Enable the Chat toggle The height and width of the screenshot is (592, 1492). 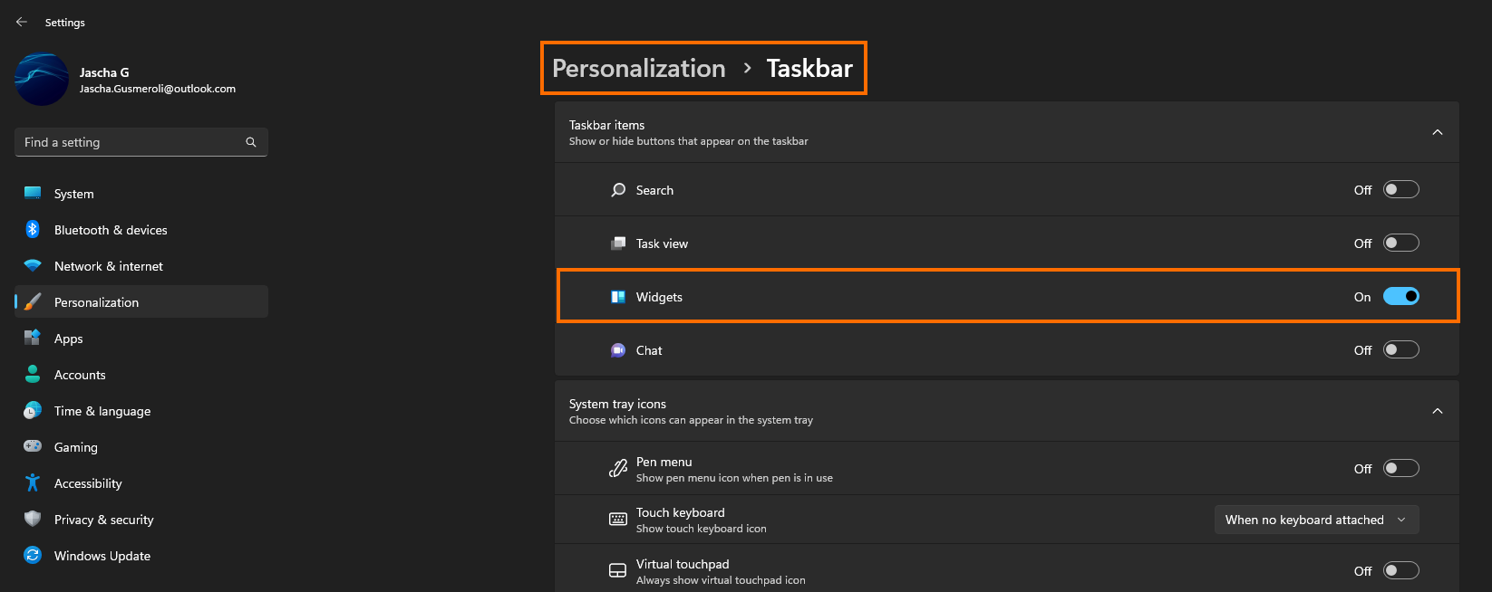[x=1400, y=349]
